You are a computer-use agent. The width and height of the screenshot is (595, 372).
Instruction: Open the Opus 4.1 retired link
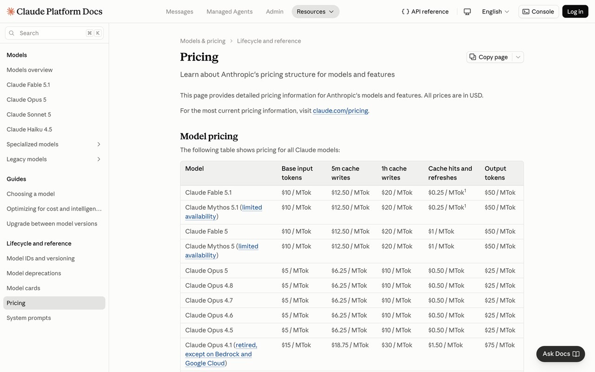click(x=221, y=354)
